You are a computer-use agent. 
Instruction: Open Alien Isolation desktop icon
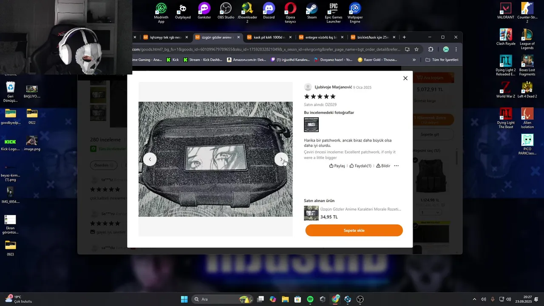point(527,118)
